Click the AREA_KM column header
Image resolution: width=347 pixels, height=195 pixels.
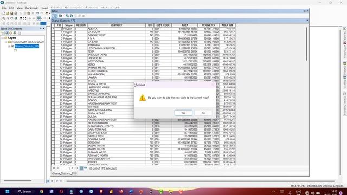coord(227,25)
